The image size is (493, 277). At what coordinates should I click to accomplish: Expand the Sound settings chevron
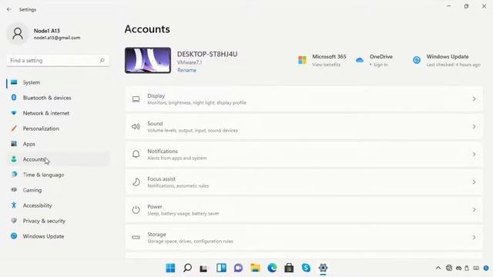[x=474, y=127]
